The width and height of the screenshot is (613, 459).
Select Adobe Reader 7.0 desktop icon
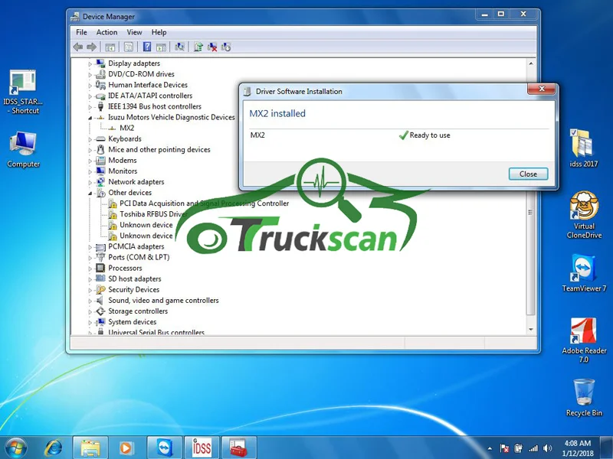(584, 340)
